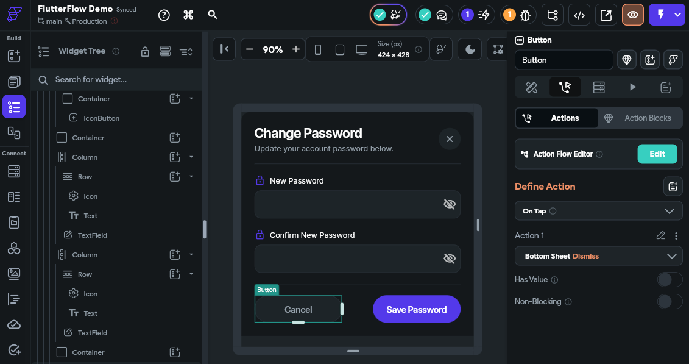Close the Change Password sheet with X
This screenshot has height=364, width=689.
[x=450, y=139]
